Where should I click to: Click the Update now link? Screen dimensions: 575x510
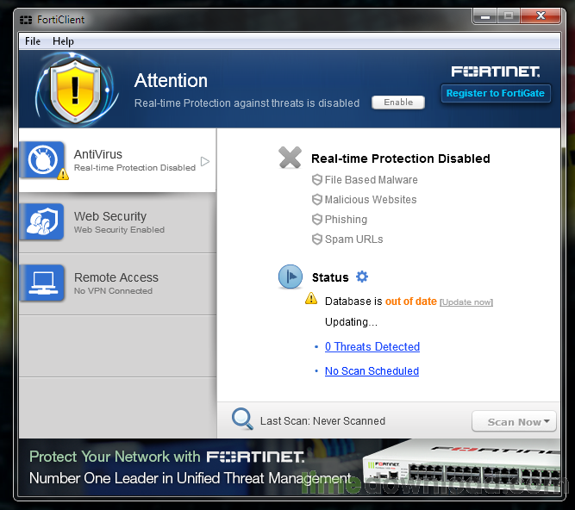click(x=466, y=302)
